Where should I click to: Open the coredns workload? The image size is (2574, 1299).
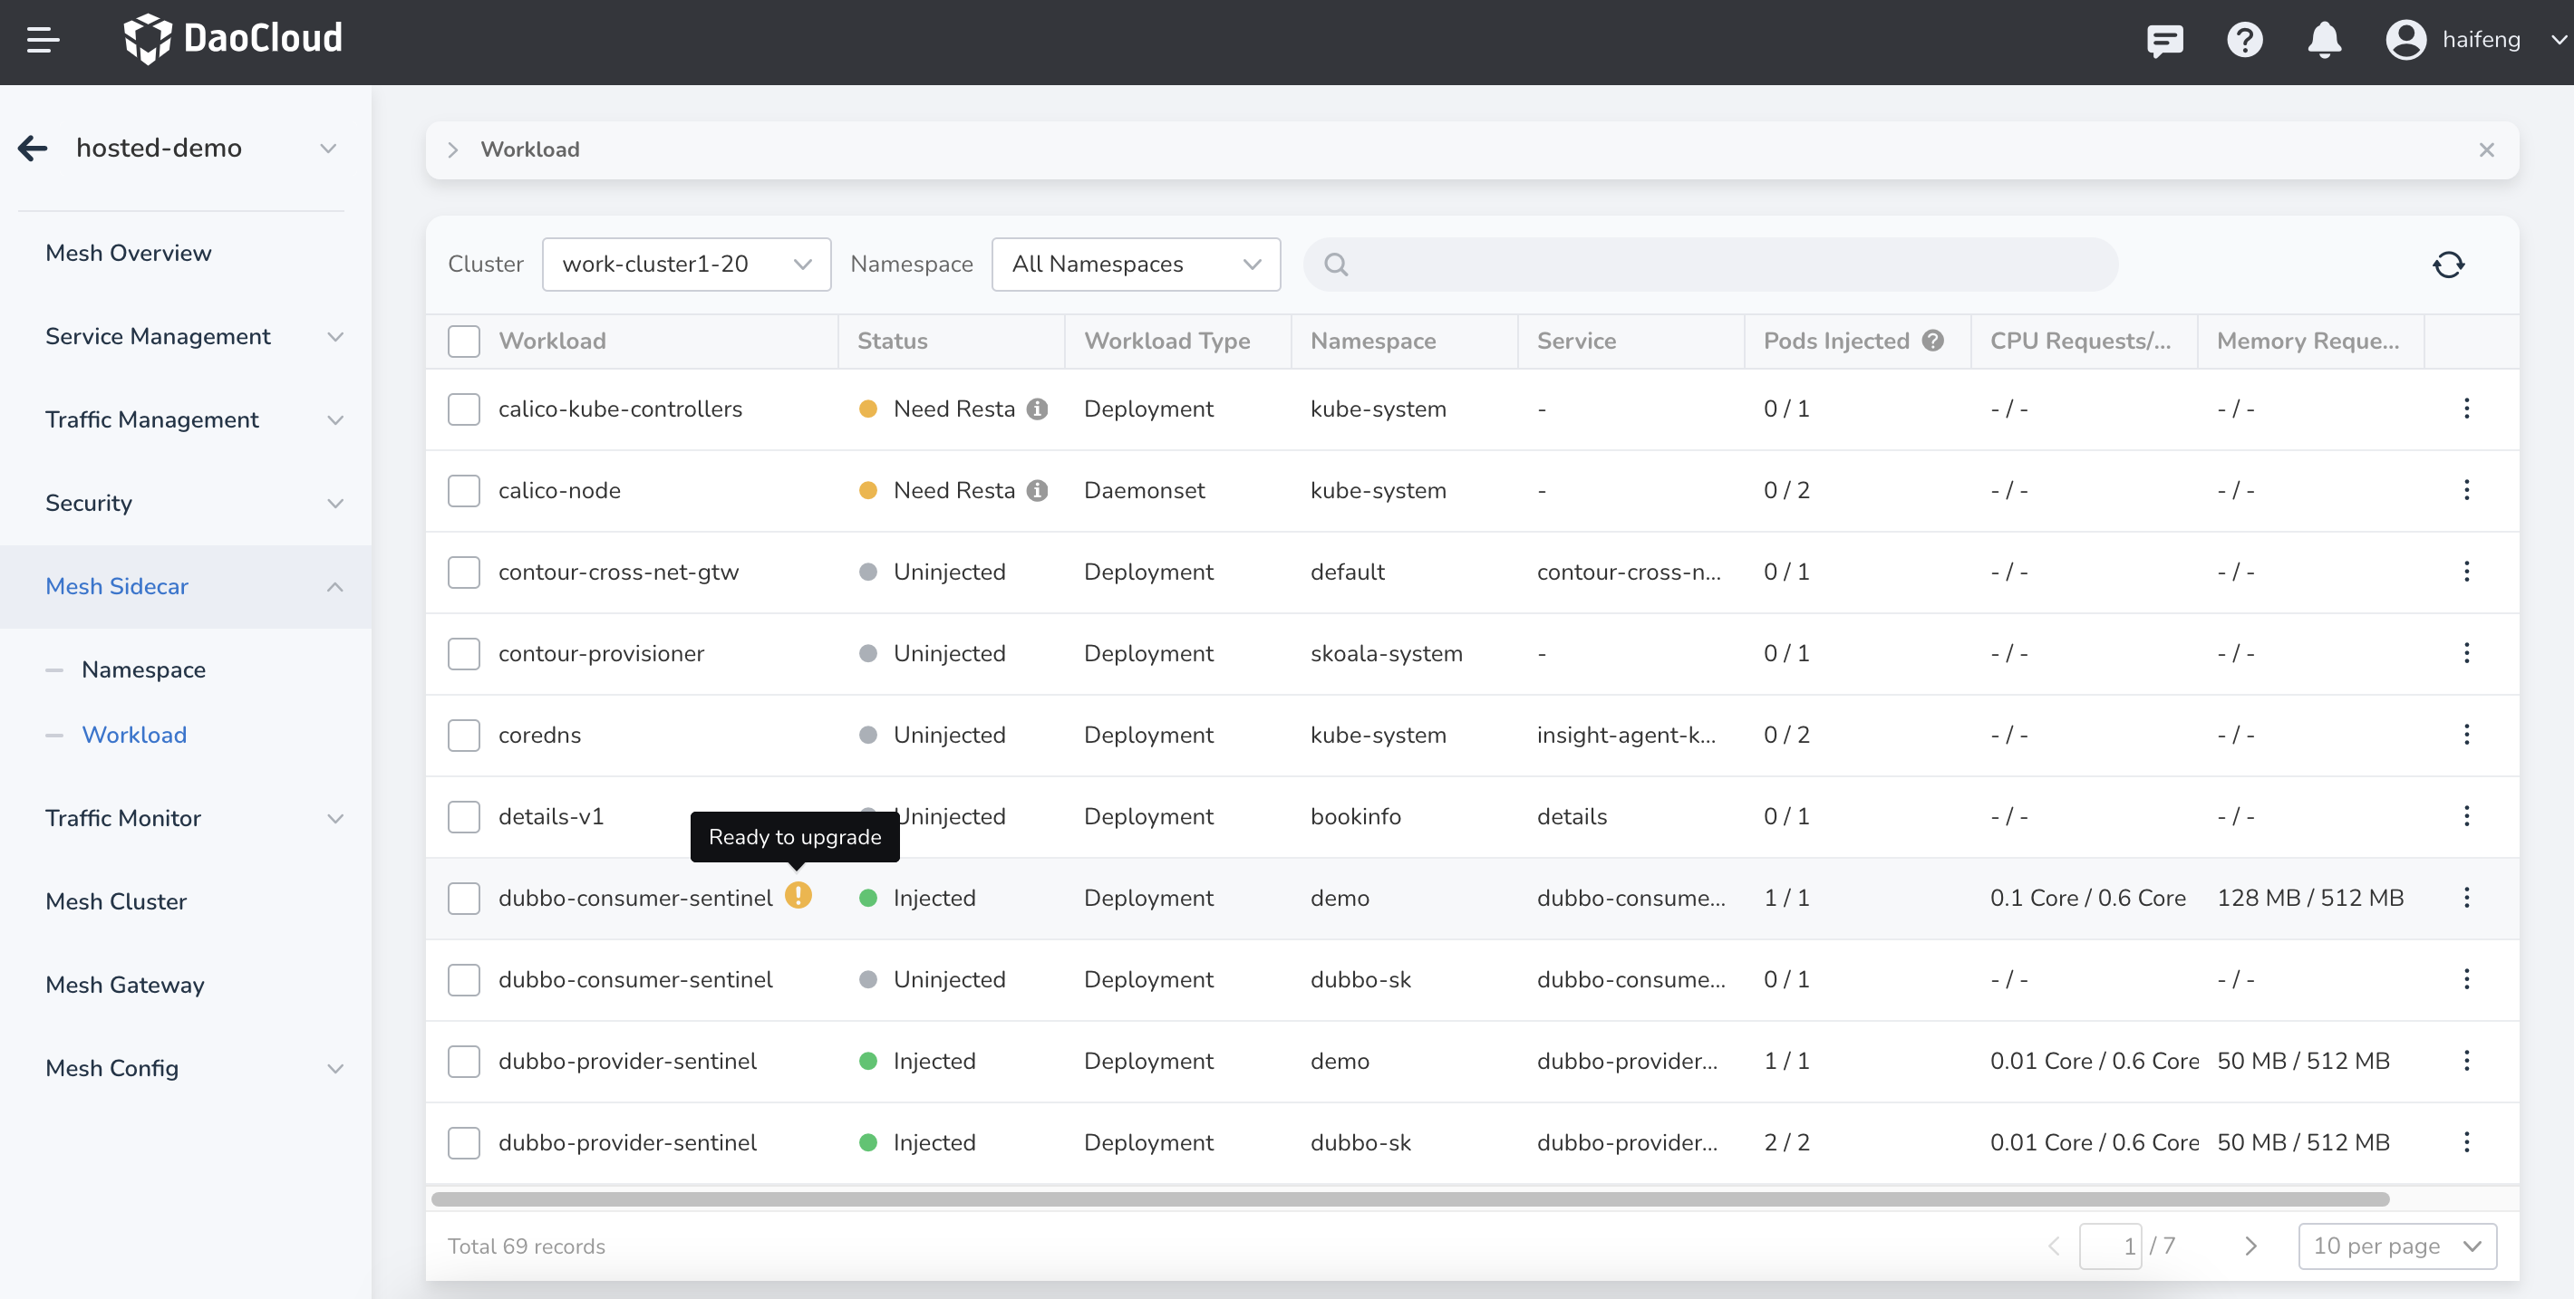pyautogui.click(x=539, y=736)
